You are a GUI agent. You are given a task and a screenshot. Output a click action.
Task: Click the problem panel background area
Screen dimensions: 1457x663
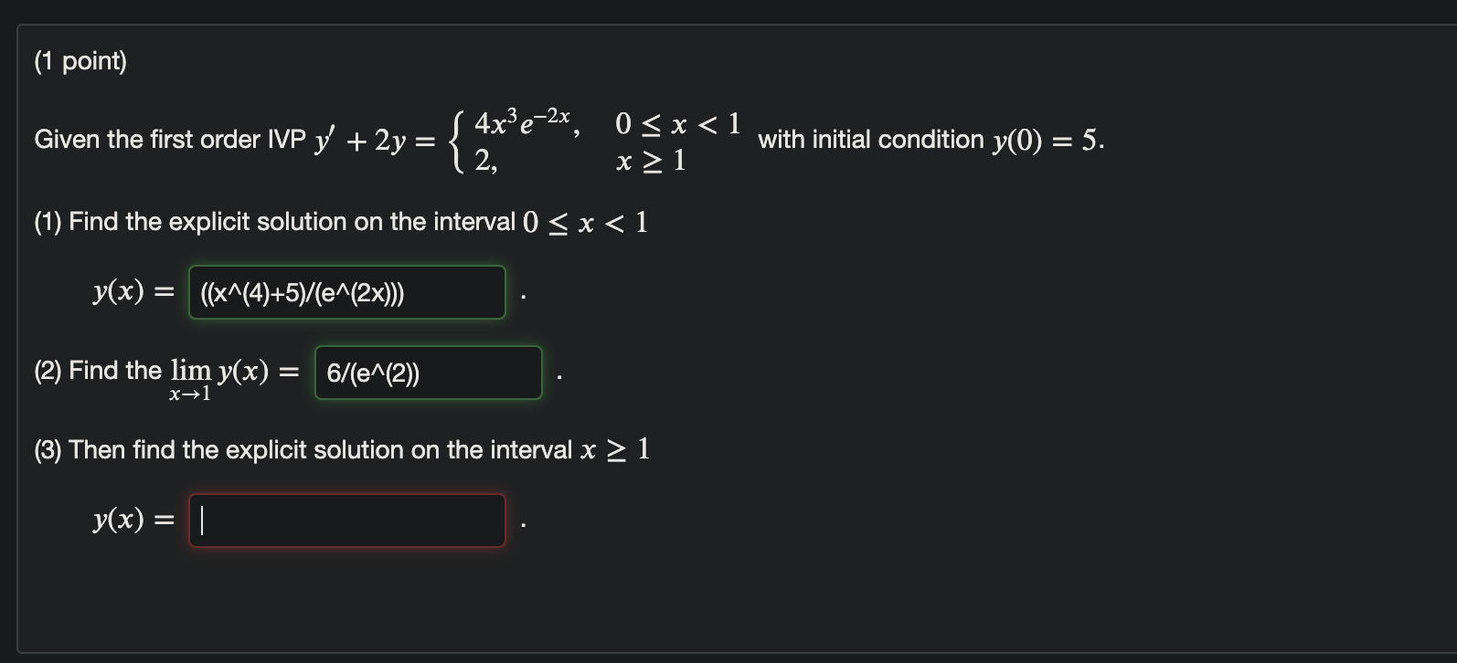click(1097, 566)
